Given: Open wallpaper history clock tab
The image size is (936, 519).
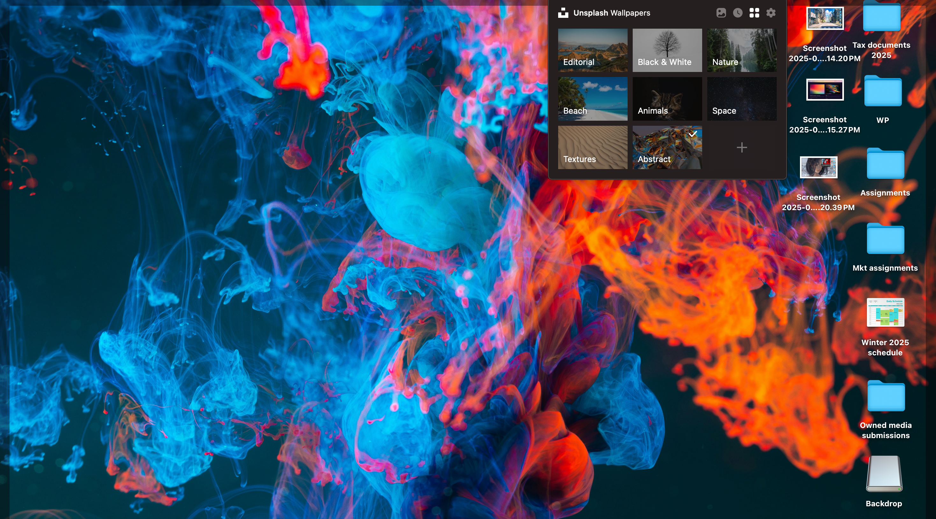Looking at the screenshot, I should point(738,13).
